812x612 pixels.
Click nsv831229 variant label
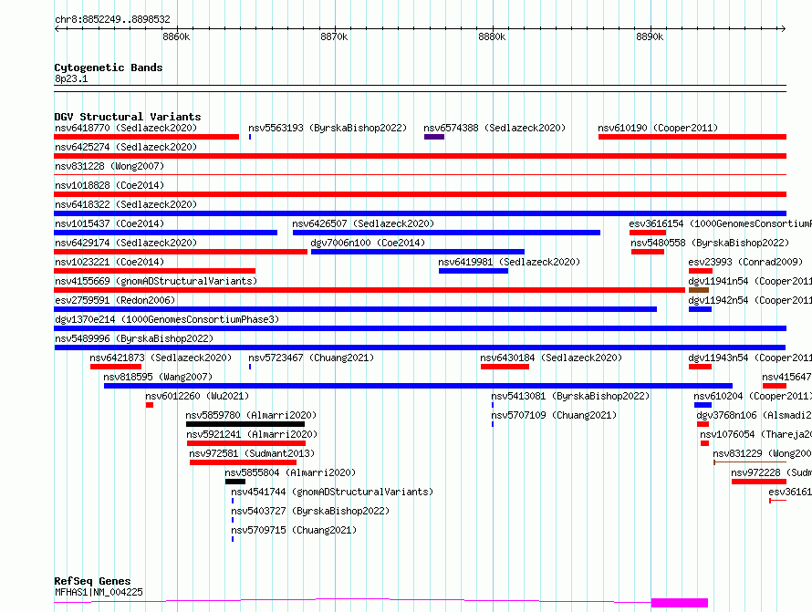763,453
